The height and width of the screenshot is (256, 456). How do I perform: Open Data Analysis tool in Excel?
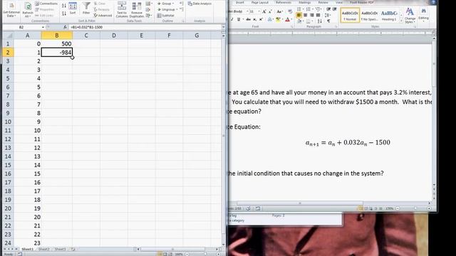(199, 4)
